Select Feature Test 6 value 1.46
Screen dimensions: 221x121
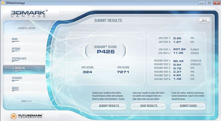[177, 79]
